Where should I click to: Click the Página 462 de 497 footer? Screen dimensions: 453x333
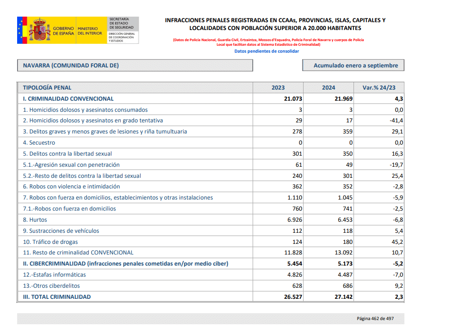pyautogui.click(x=375, y=319)
